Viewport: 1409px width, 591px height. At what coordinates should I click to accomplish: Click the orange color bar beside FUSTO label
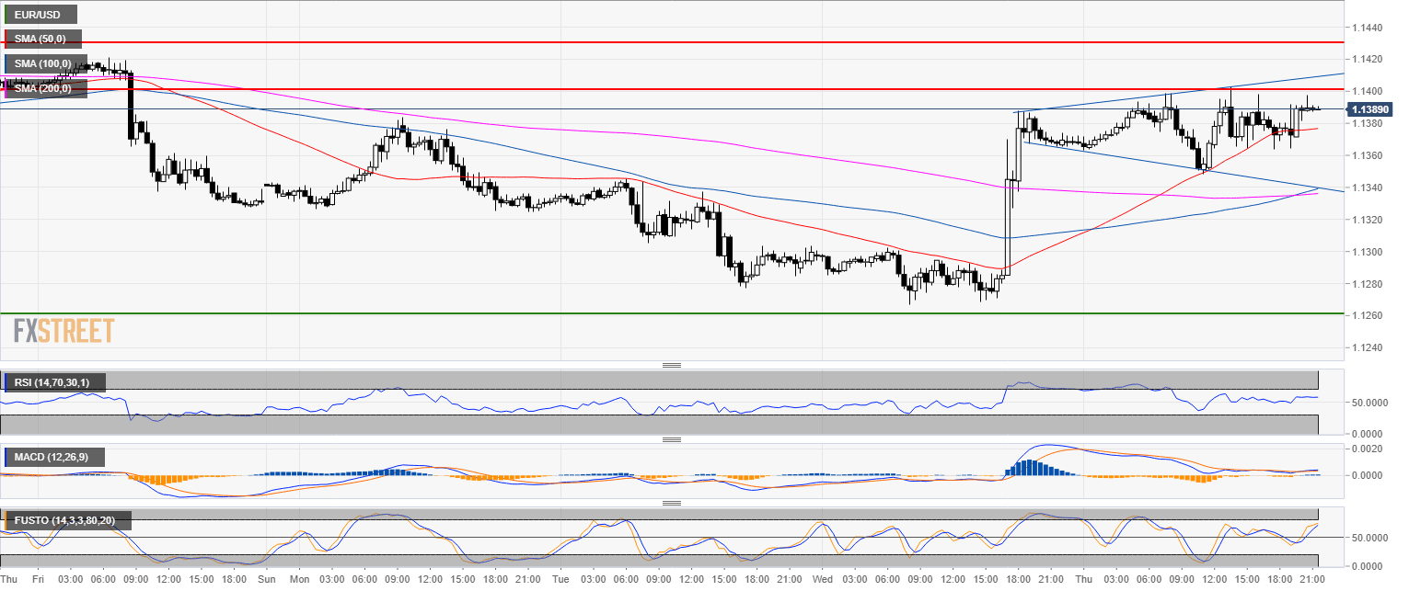pos(6,521)
